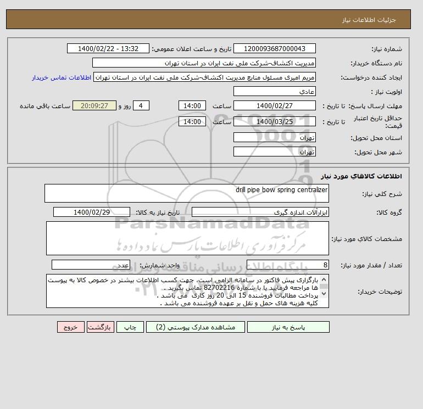Open اطلاعات تماس خریدار link
Viewport: 423px width, 409px height.
pyautogui.click(x=62, y=77)
